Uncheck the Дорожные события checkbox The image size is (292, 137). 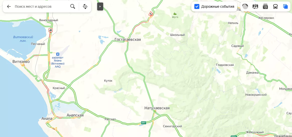point(197,6)
